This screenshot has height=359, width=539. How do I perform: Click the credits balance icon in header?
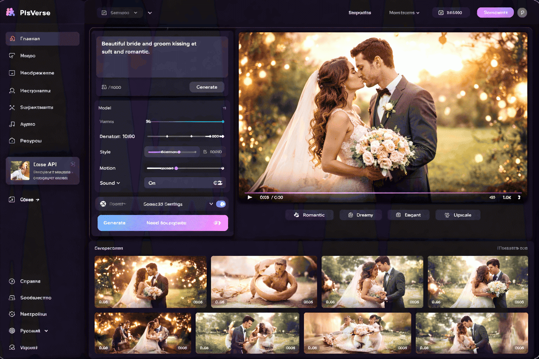click(441, 13)
